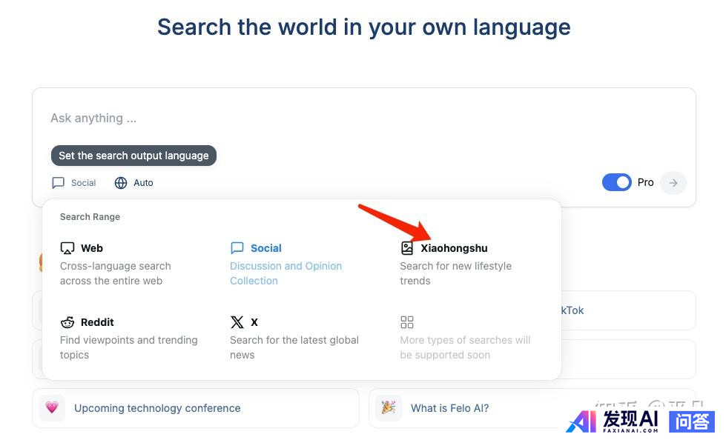
Task: Open 'What is Felo AI?' suggestion
Action: point(449,408)
